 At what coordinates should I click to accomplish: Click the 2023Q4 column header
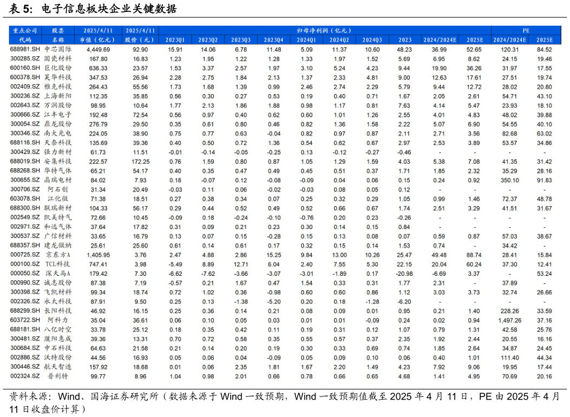[273, 40]
